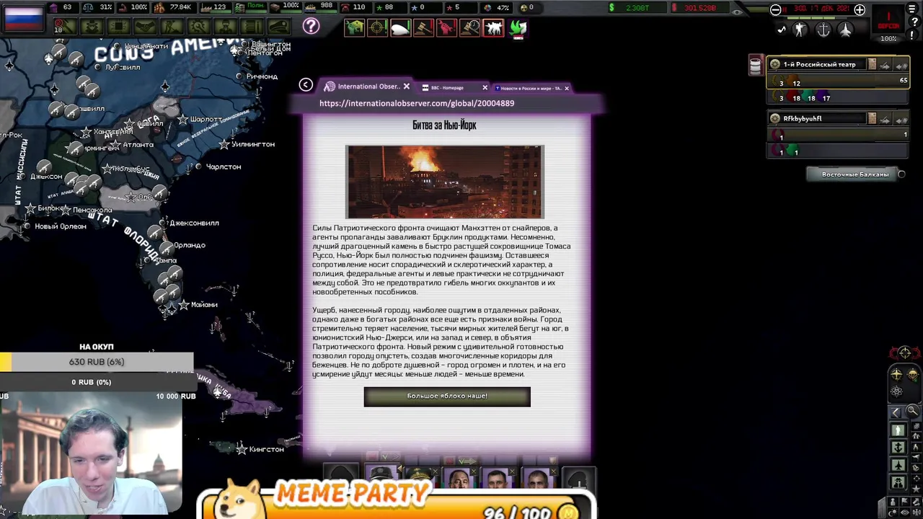Screen dimensions: 923x519
Task: Toggle the naval anchor map mode
Action: (898, 448)
